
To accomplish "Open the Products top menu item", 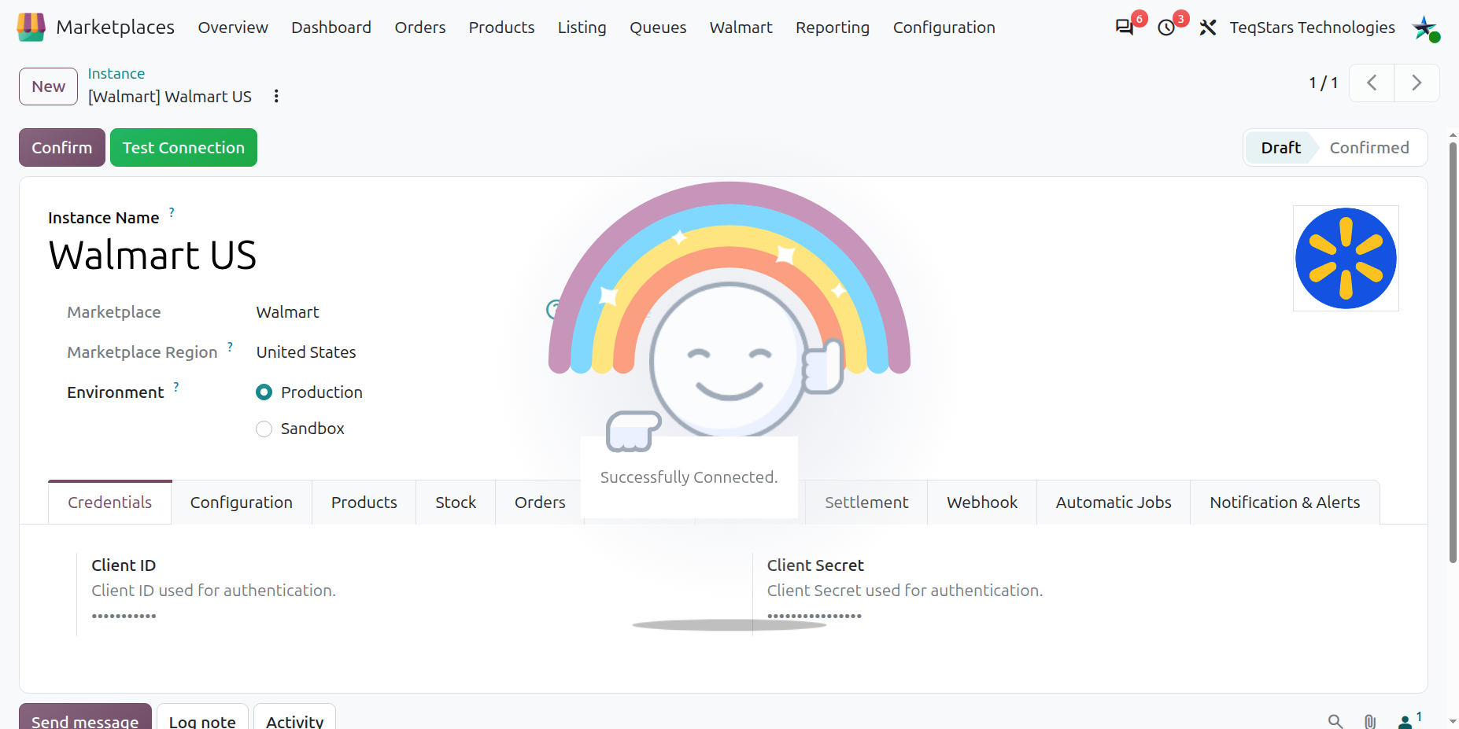I will 501,28.
